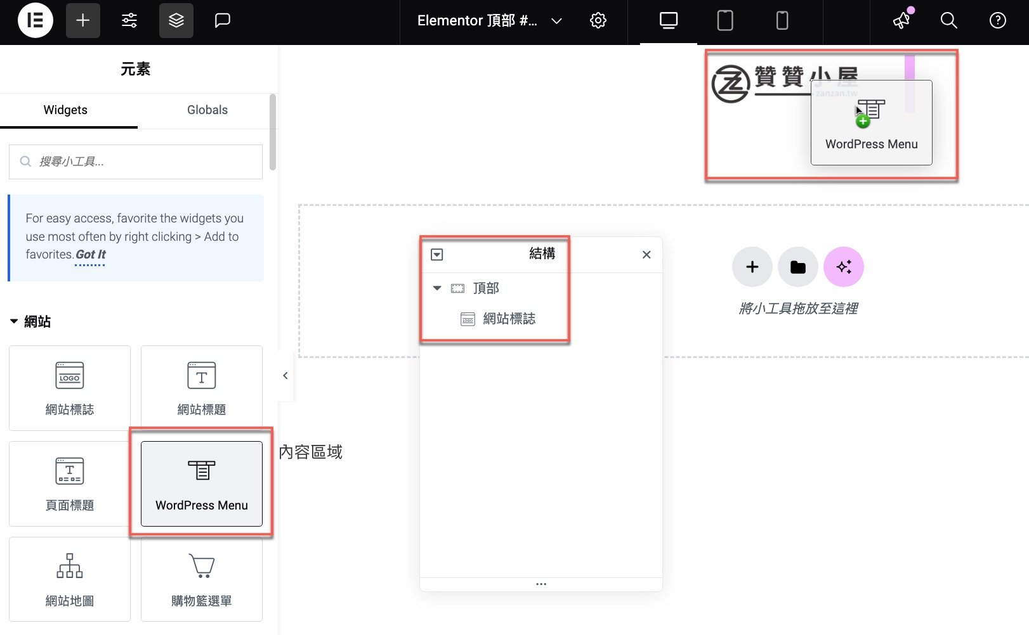Click the elements panel scrollbar

[x=273, y=132]
